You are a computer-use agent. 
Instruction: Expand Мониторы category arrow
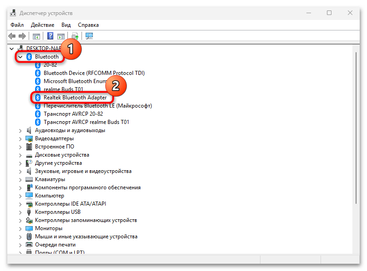[20, 228]
